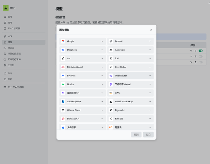Open the 对话流 settings section

click(x=24, y=48)
